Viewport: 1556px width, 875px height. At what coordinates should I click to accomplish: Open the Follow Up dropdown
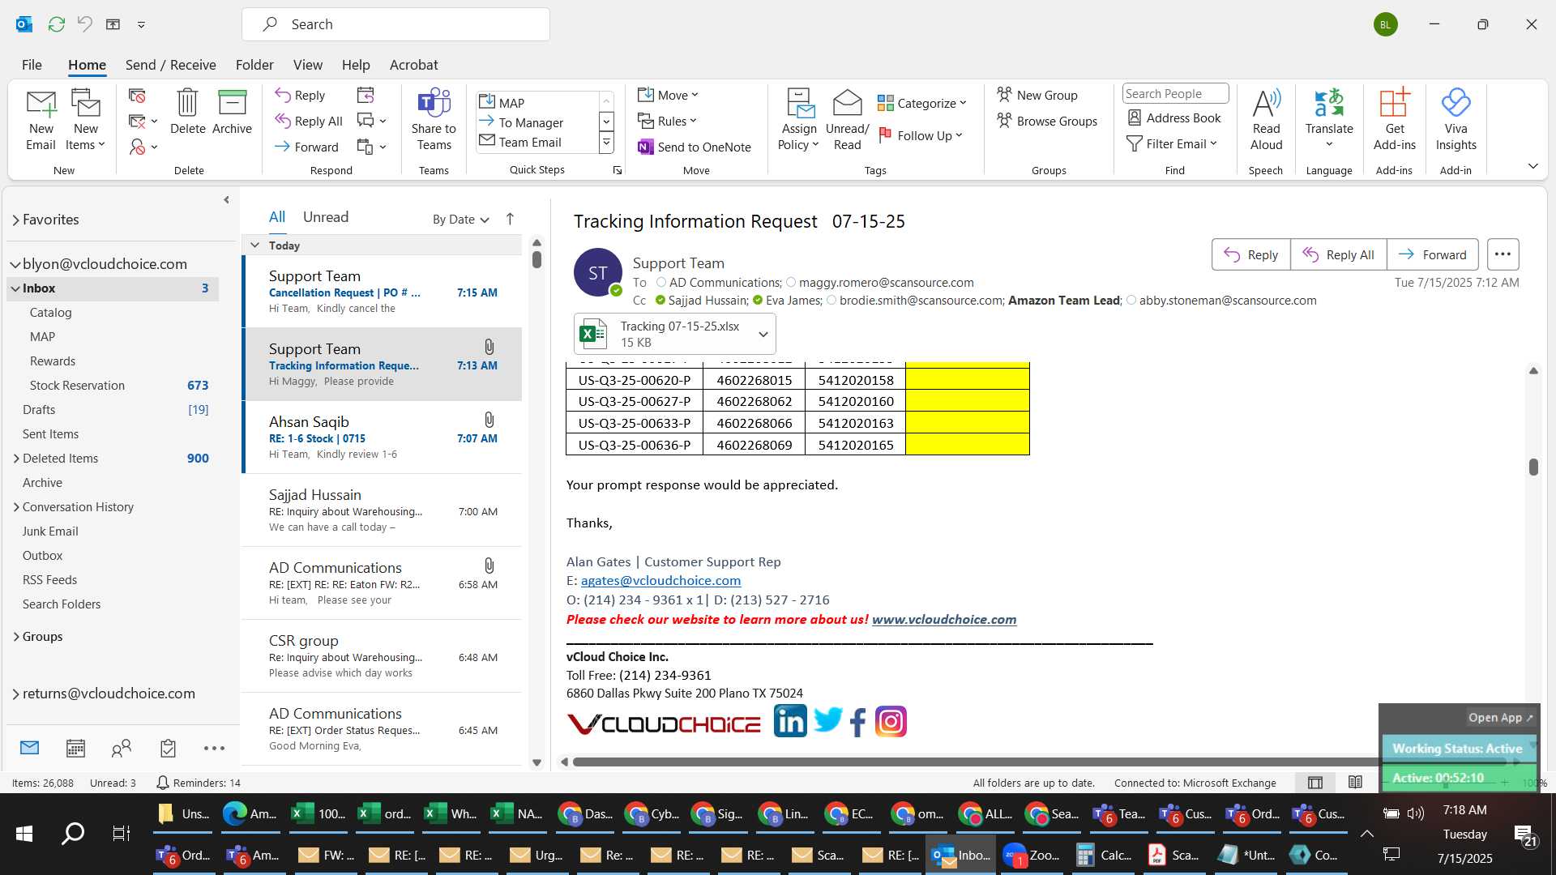920,135
